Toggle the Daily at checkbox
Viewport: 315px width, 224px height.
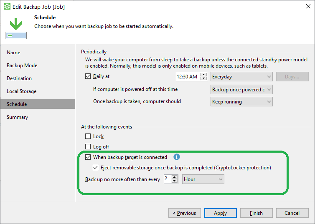pos(88,76)
